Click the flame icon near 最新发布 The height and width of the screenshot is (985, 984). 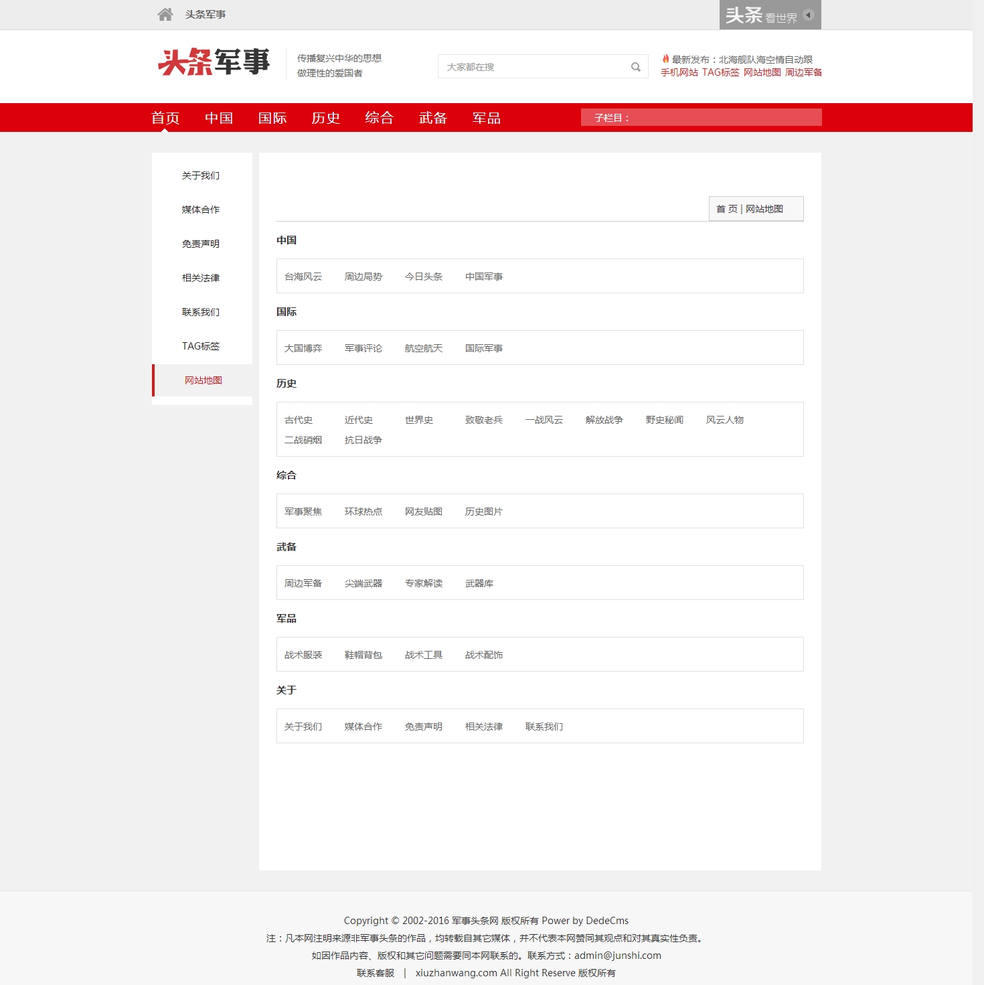pyautogui.click(x=665, y=59)
